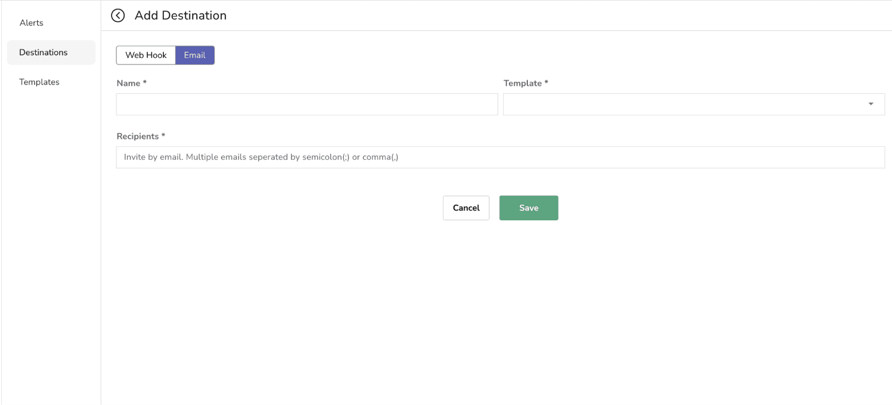
Task: Click the required asterisk beside Recipients
Action: pyautogui.click(x=163, y=136)
